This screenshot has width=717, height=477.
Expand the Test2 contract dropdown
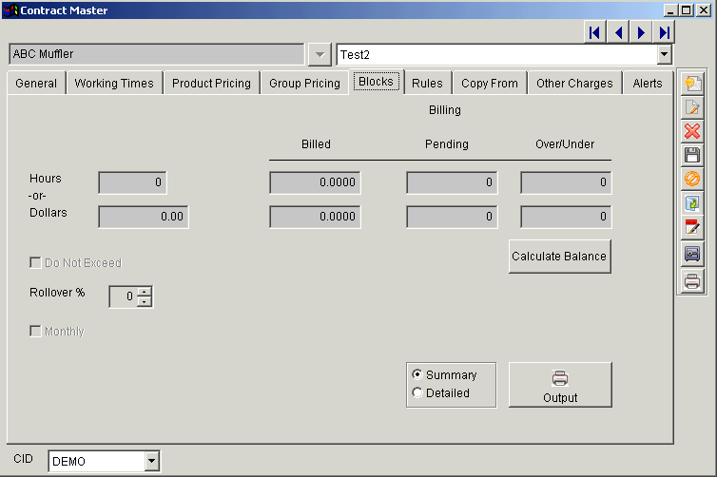click(x=664, y=55)
